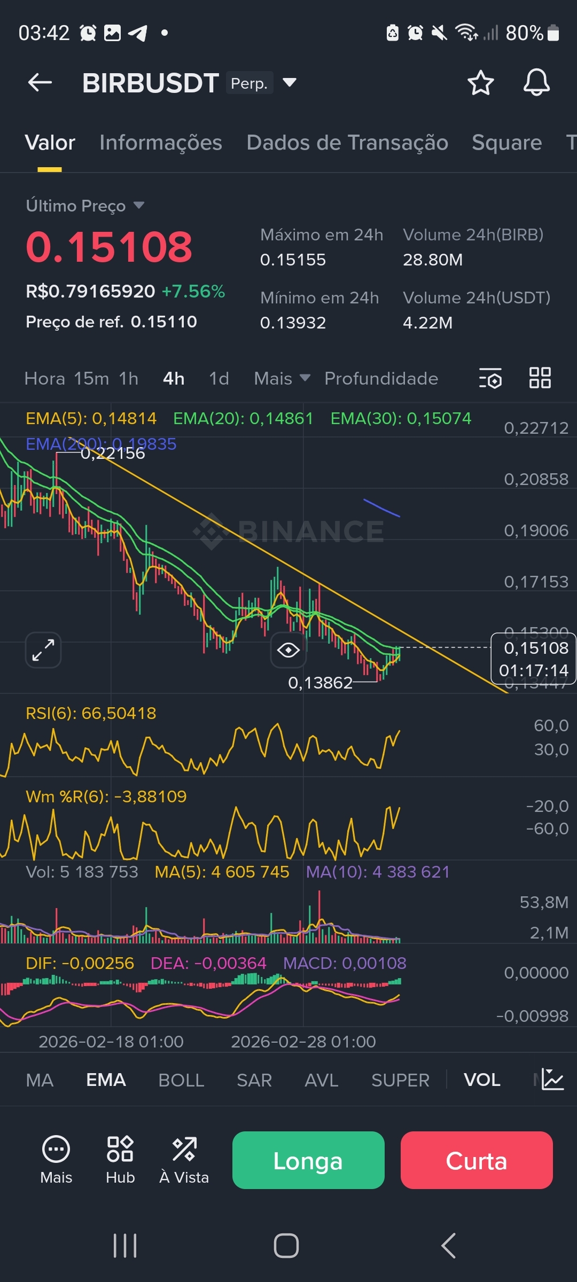Open indicator settings chart icon next to VOL
Viewport: 577px width, 1282px height.
coord(552,1080)
